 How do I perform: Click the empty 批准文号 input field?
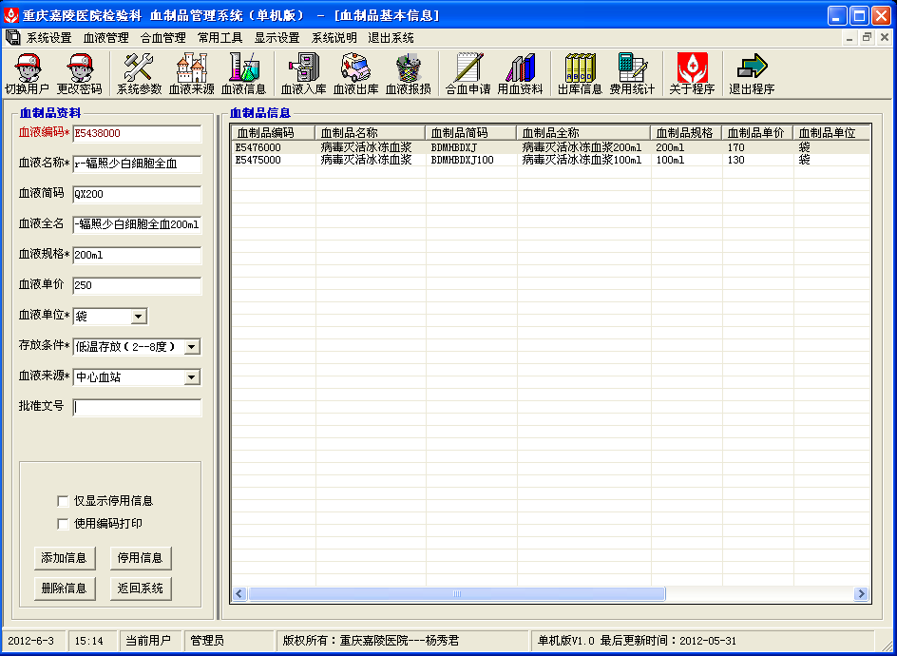coord(137,407)
